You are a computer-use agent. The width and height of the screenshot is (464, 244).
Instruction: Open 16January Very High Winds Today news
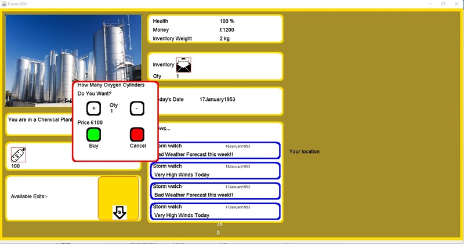[x=215, y=170]
